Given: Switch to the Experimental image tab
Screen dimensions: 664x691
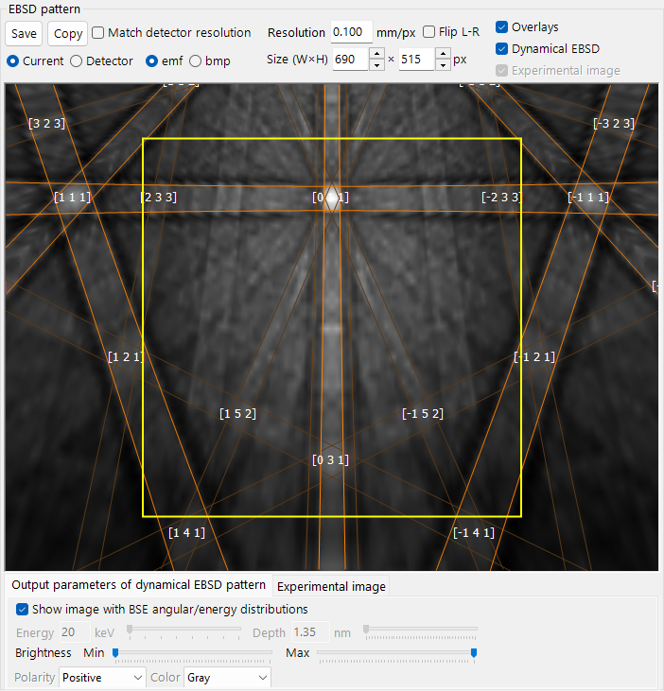Looking at the screenshot, I should (331, 587).
